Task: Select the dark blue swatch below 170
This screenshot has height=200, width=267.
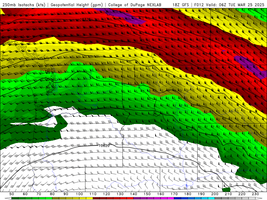Action: tap(178, 198)
